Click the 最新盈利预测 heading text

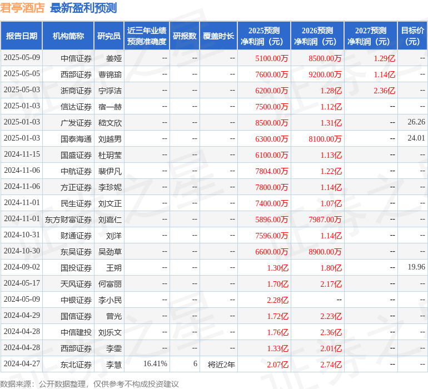point(83,8)
